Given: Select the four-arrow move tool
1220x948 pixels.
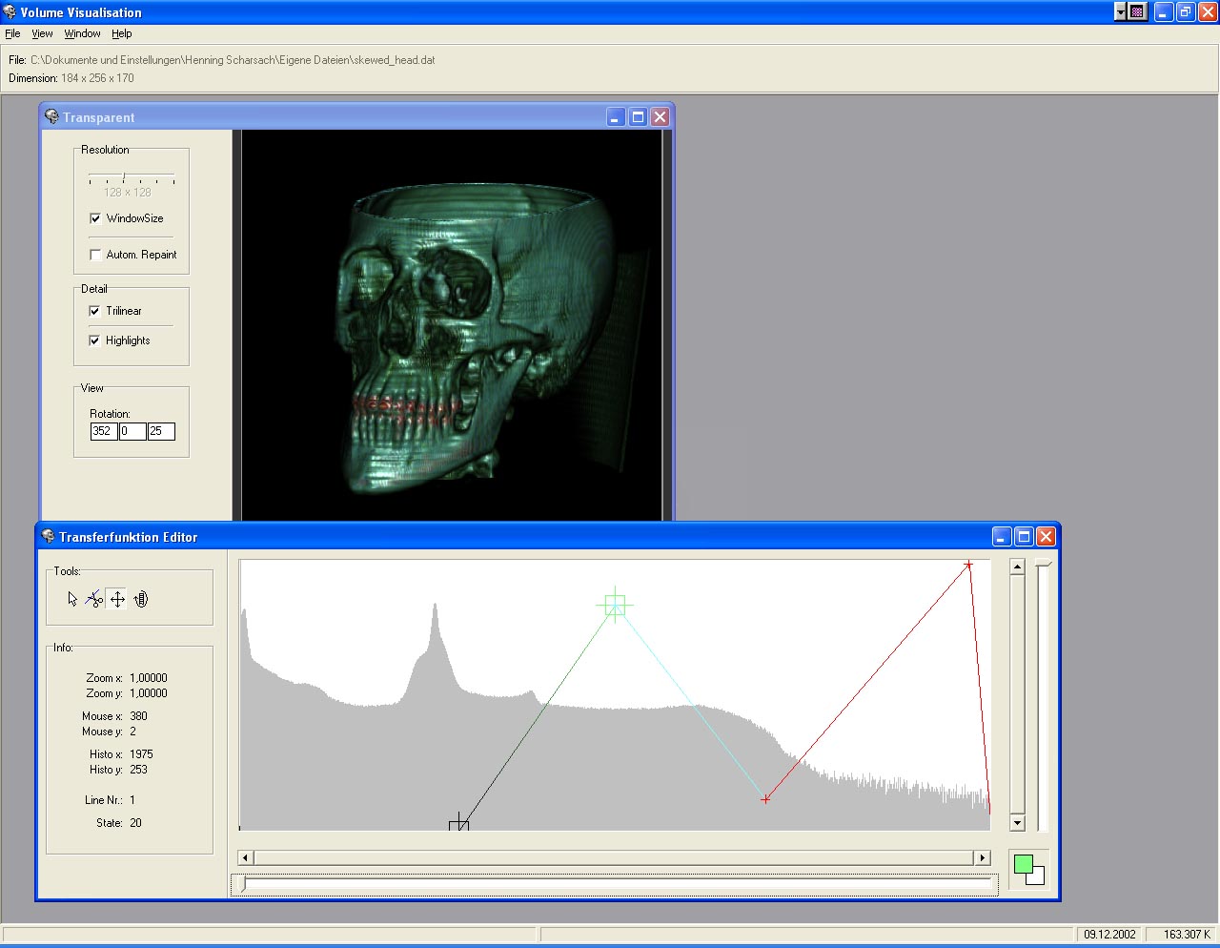Looking at the screenshot, I should [x=117, y=599].
